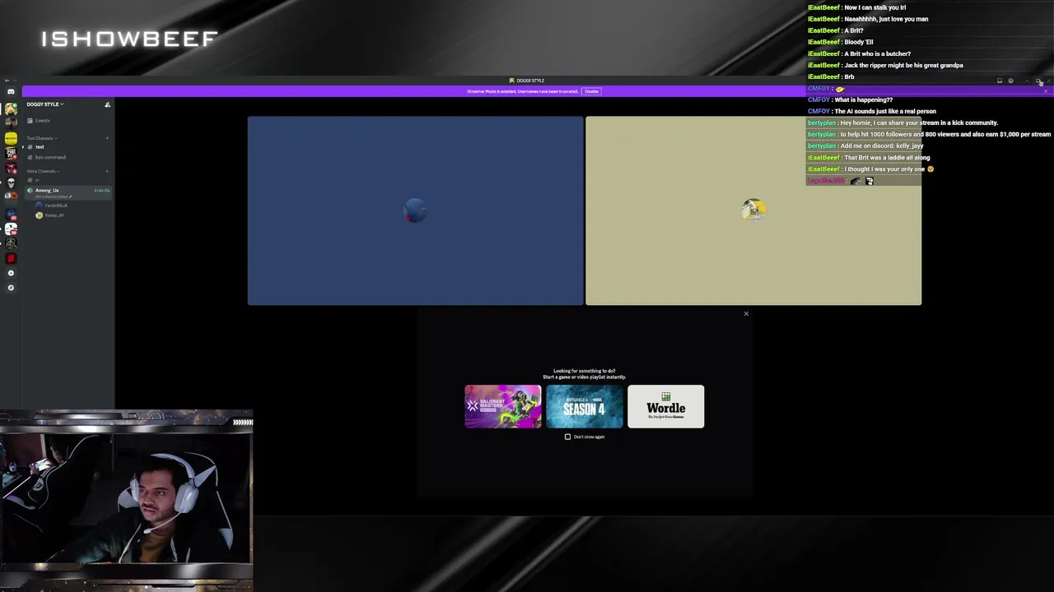
Task: Select the yellow square server icon
Action: coord(11,138)
